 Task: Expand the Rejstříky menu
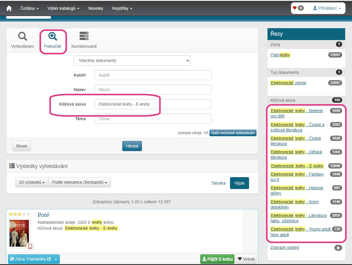[x=122, y=8]
